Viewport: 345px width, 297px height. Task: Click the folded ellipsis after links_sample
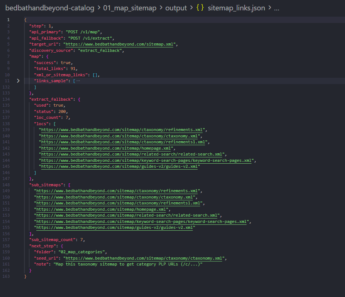[x=78, y=81]
